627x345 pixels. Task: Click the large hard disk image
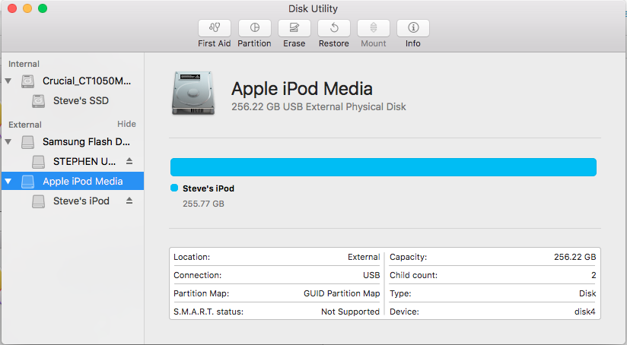193,93
